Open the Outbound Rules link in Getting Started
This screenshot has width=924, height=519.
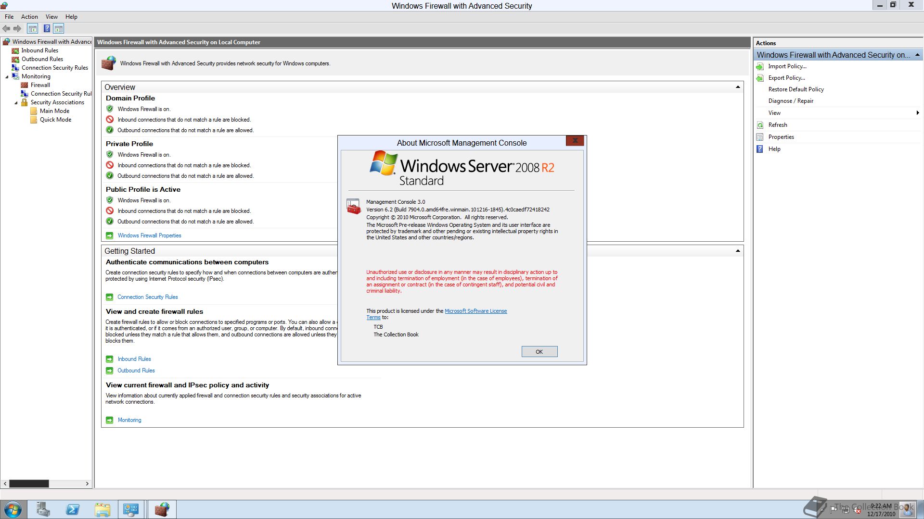point(136,371)
